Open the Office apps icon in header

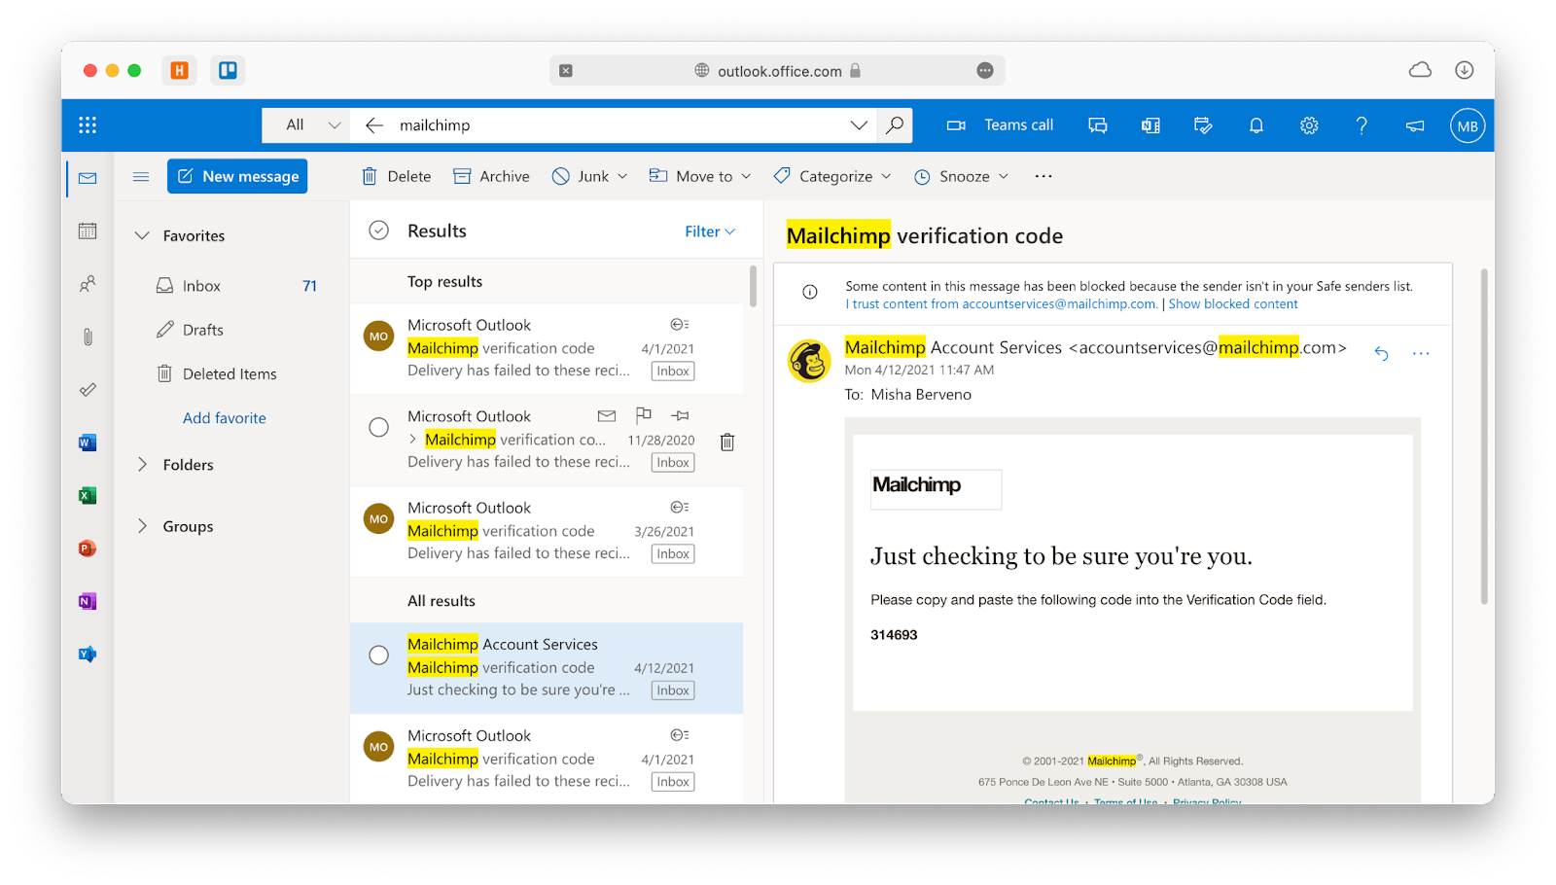[x=1150, y=125]
